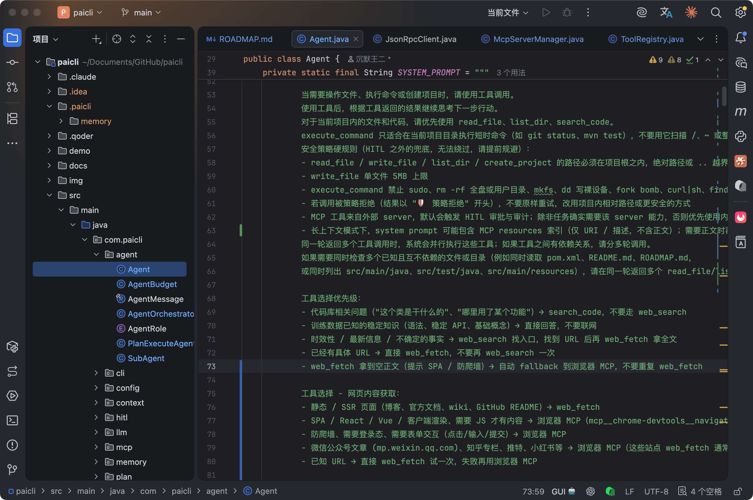Collapse all project tree nodes
The width and height of the screenshot is (753, 500).
click(149, 39)
